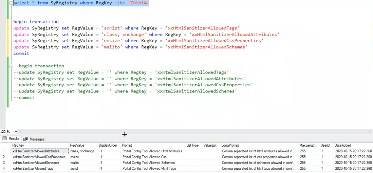Click MaxLength 255 cell in AllowedCssProperties row
Viewport: 373px width, 173px height.
pyautogui.click(x=308, y=157)
